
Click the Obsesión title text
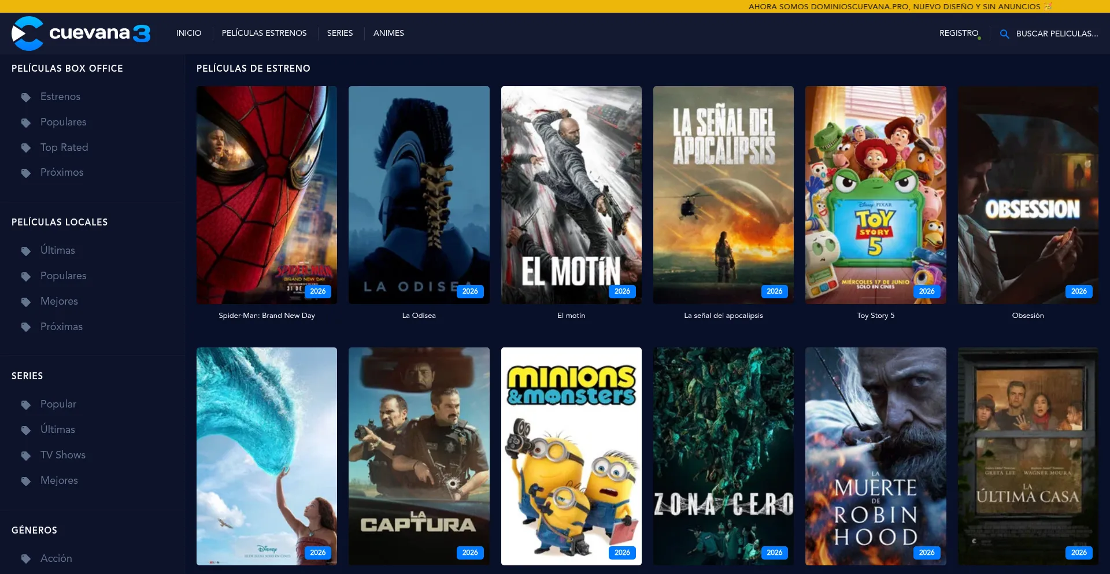pos(1028,316)
